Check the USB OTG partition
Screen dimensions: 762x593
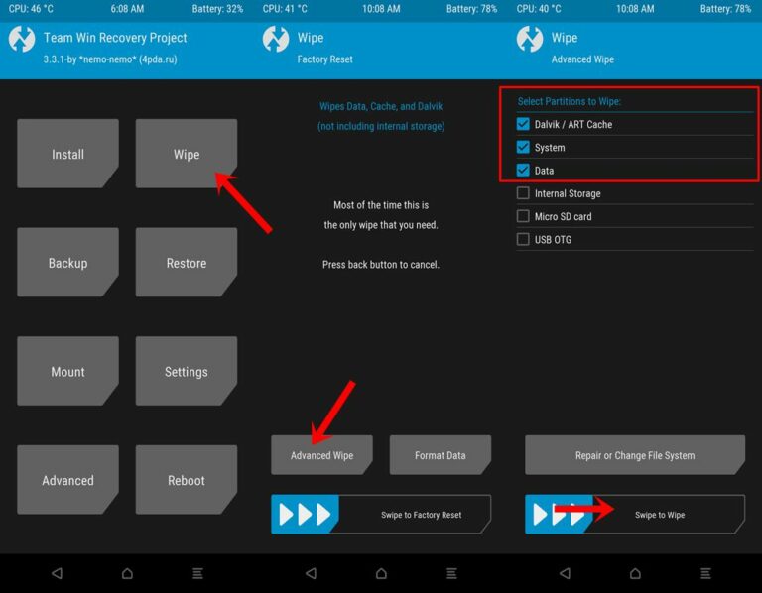(x=523, y=239)
